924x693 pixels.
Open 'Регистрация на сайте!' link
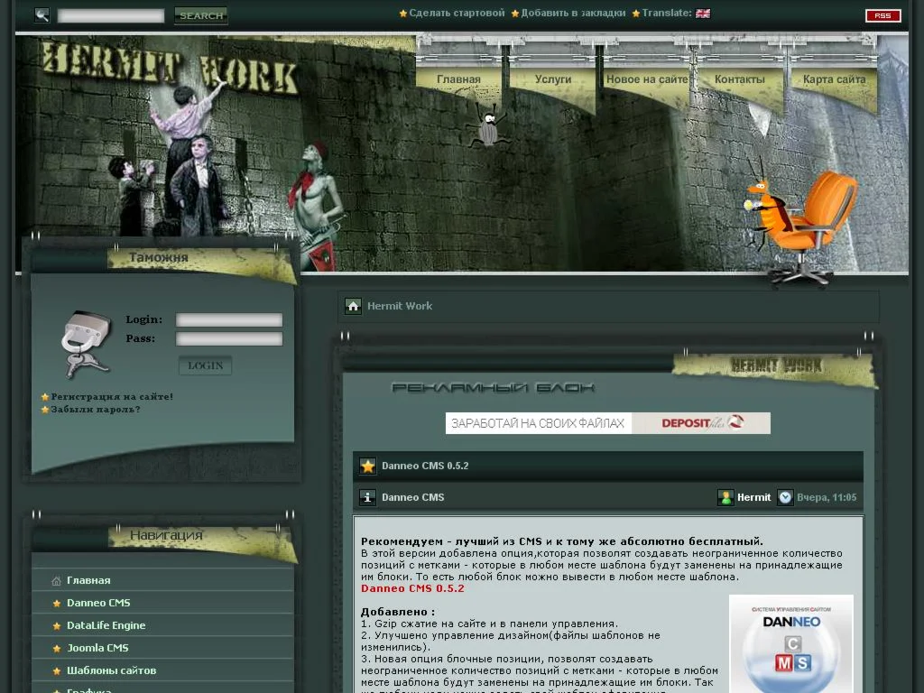pos(112,397)
